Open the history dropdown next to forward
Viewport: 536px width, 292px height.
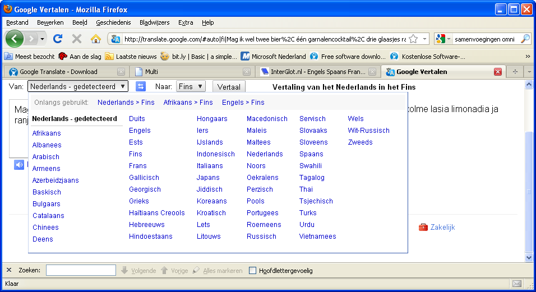[x=43, y=39]
